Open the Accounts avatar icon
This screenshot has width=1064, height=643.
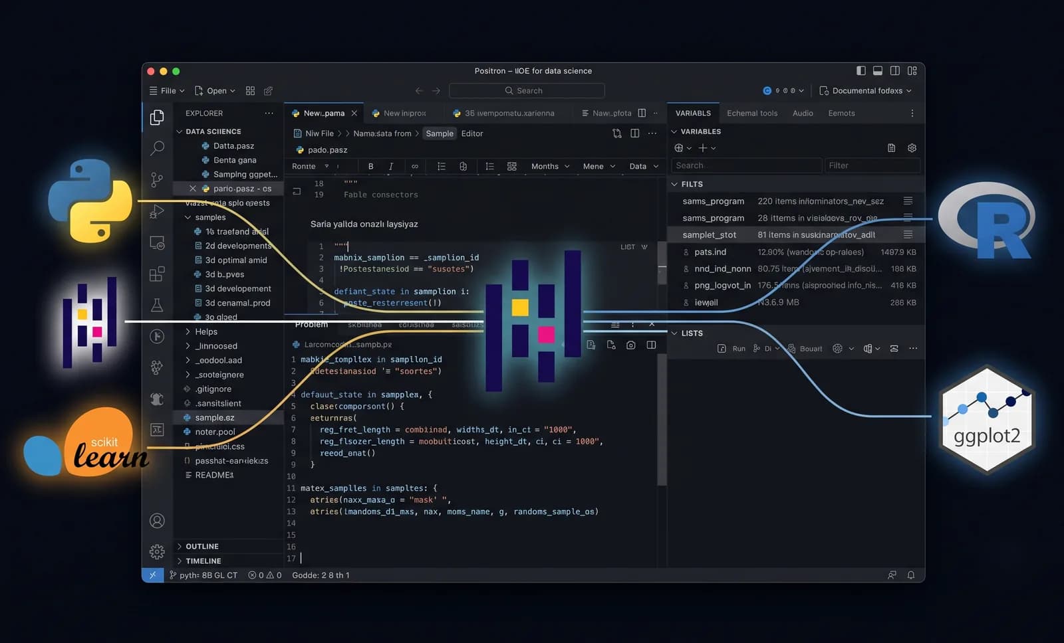pyautogui.click(x=157, y=521)
